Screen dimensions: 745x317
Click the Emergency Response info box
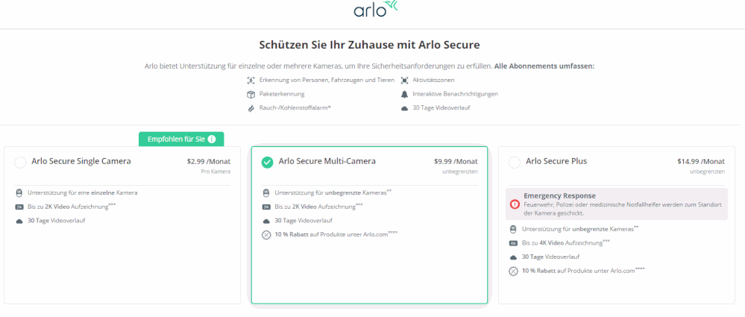(617, 204)
